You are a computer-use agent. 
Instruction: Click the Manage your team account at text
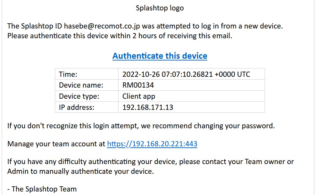(x=56, y=144)
